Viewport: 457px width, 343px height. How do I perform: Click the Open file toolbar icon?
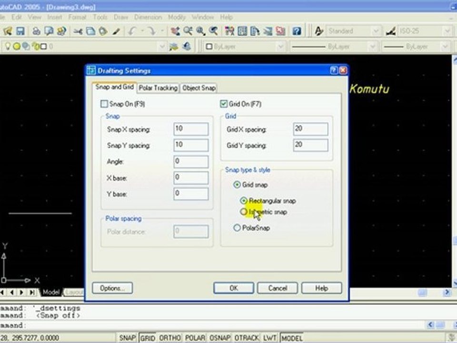[x=8, y=30]
